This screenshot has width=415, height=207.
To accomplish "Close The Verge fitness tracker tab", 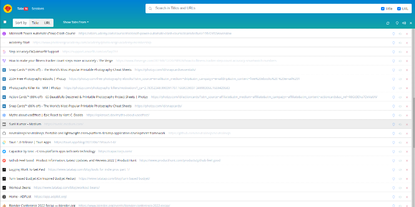I will pos(407,61).
